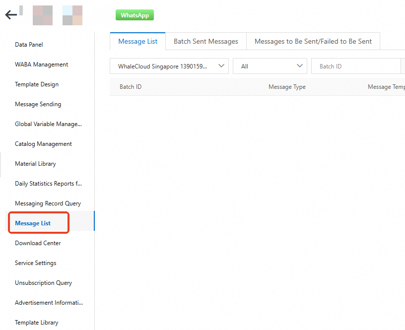Select Messaging Record Query
Image resolution: width=405 pixels, height=330 pixels.
pos(48,203)
